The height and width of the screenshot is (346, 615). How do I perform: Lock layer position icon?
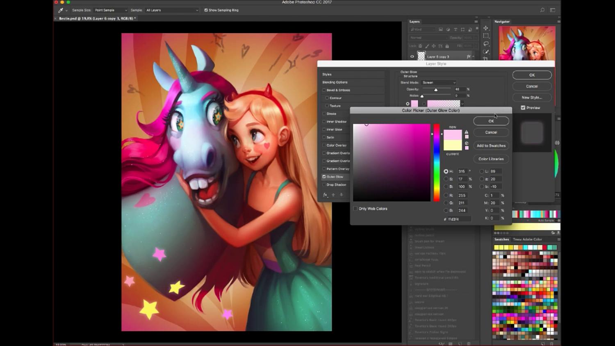click(x=434, y=46)
